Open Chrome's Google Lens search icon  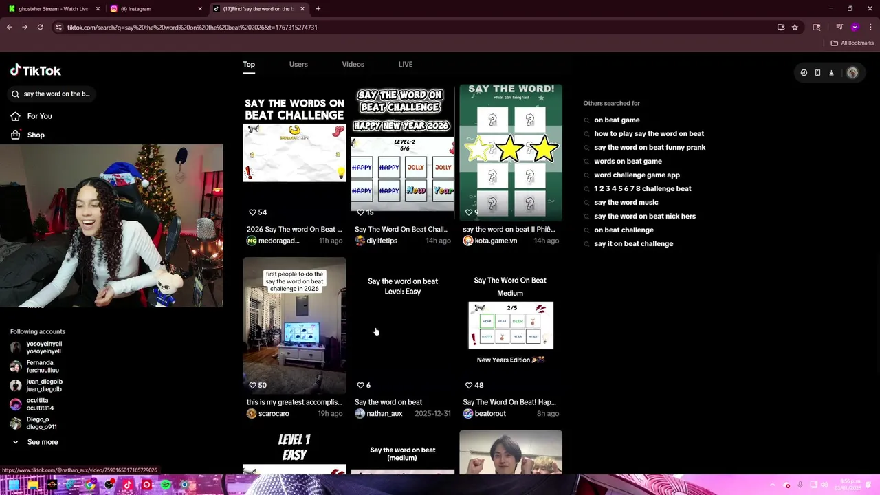click(817, 27)
